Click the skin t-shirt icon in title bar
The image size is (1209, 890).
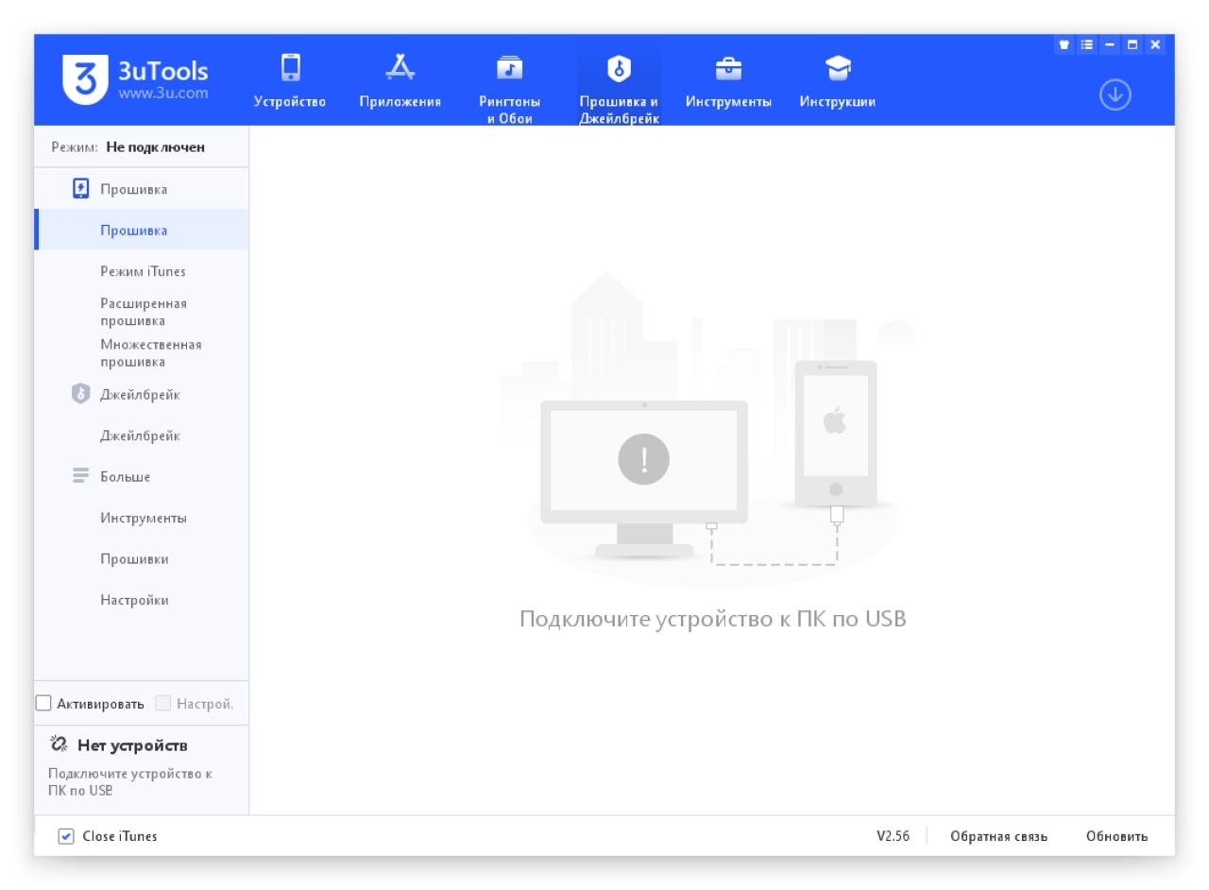click(1064, 44)
